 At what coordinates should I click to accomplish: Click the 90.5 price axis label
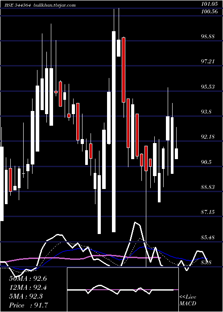[x=206, y=162]
